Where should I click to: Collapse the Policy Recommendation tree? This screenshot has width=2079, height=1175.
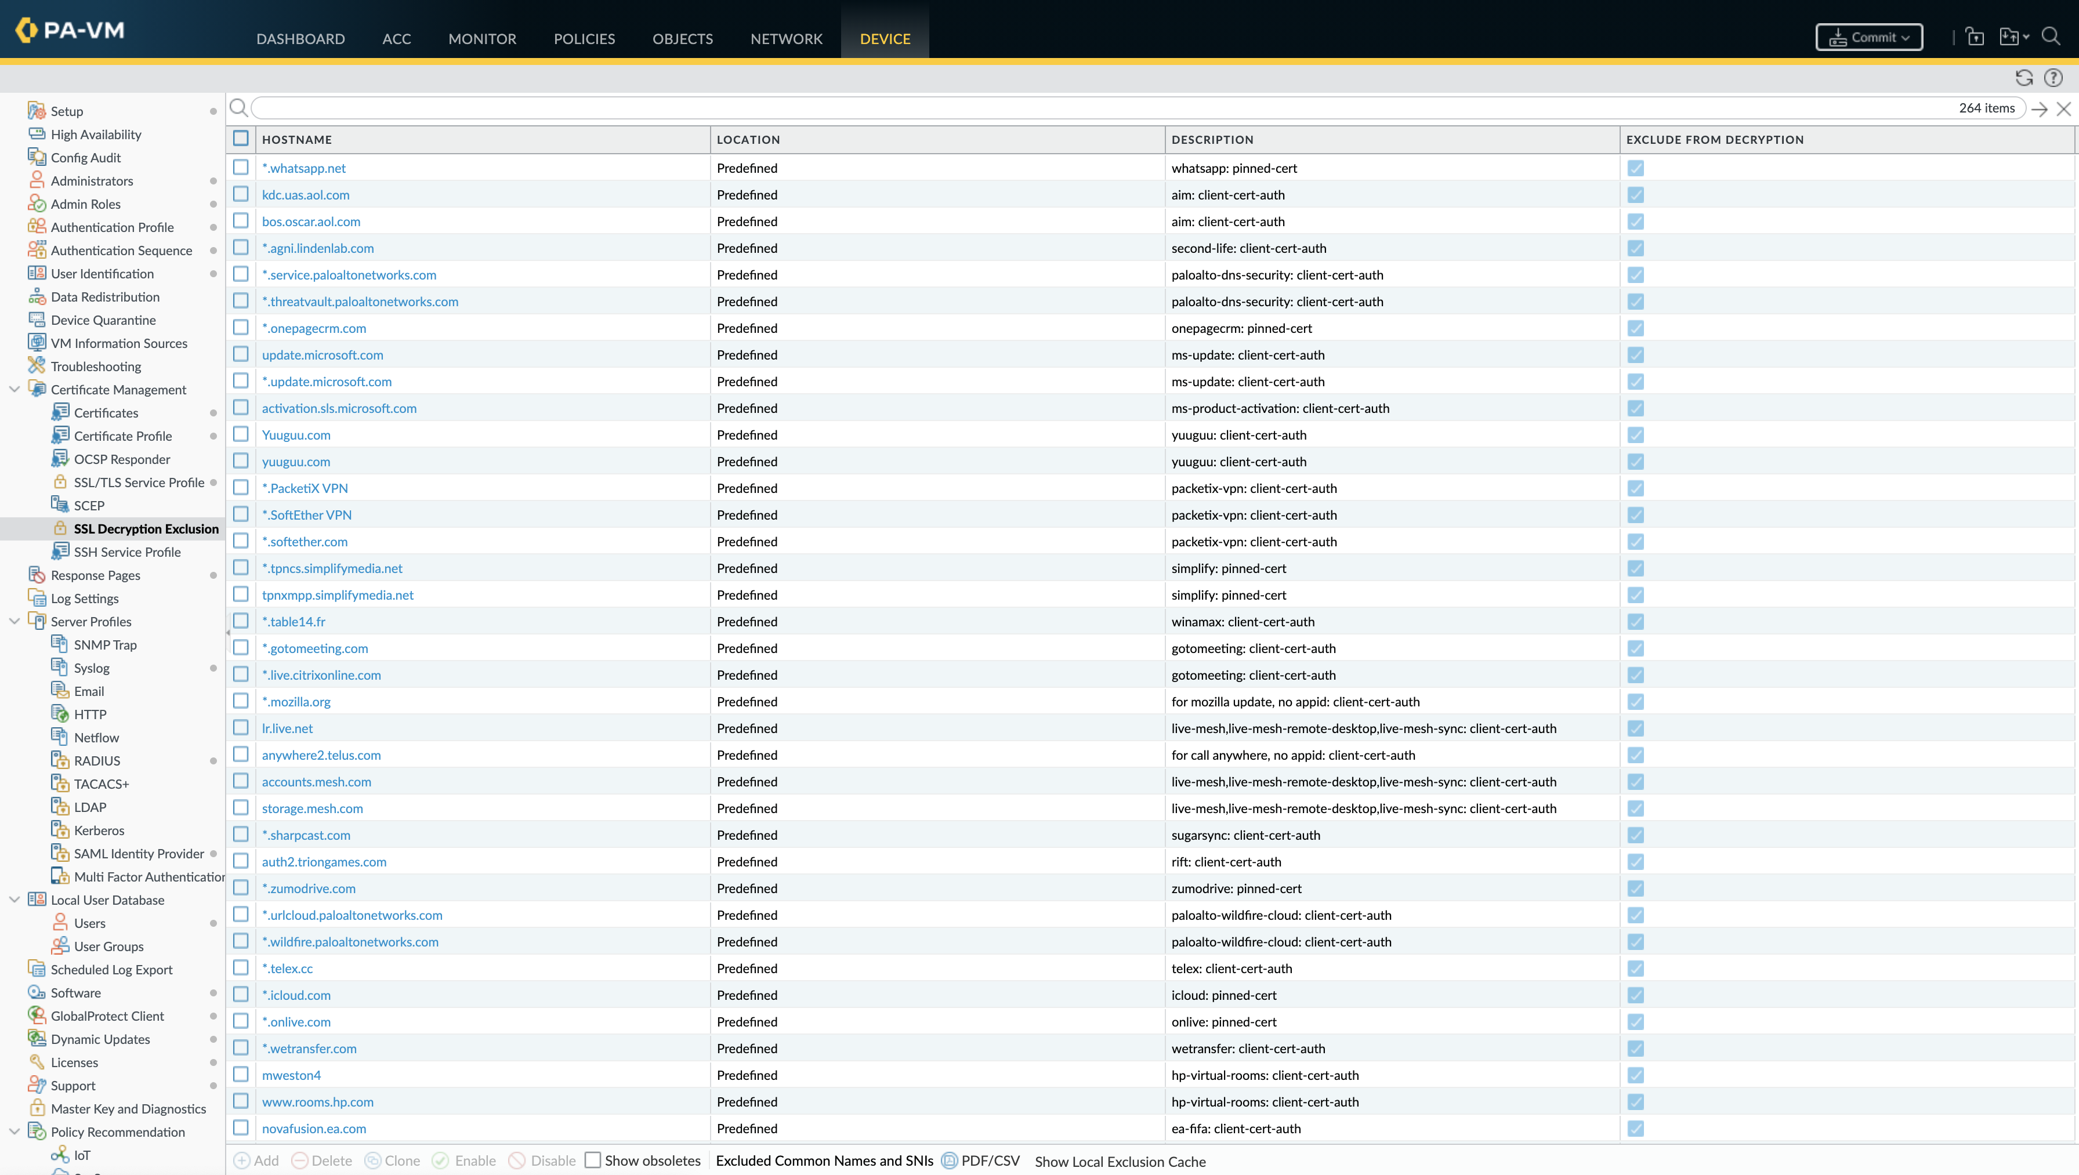tap(14, 1132)
